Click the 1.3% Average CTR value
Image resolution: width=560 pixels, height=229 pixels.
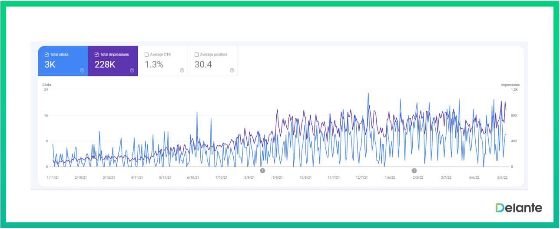(x=154, y=65)
